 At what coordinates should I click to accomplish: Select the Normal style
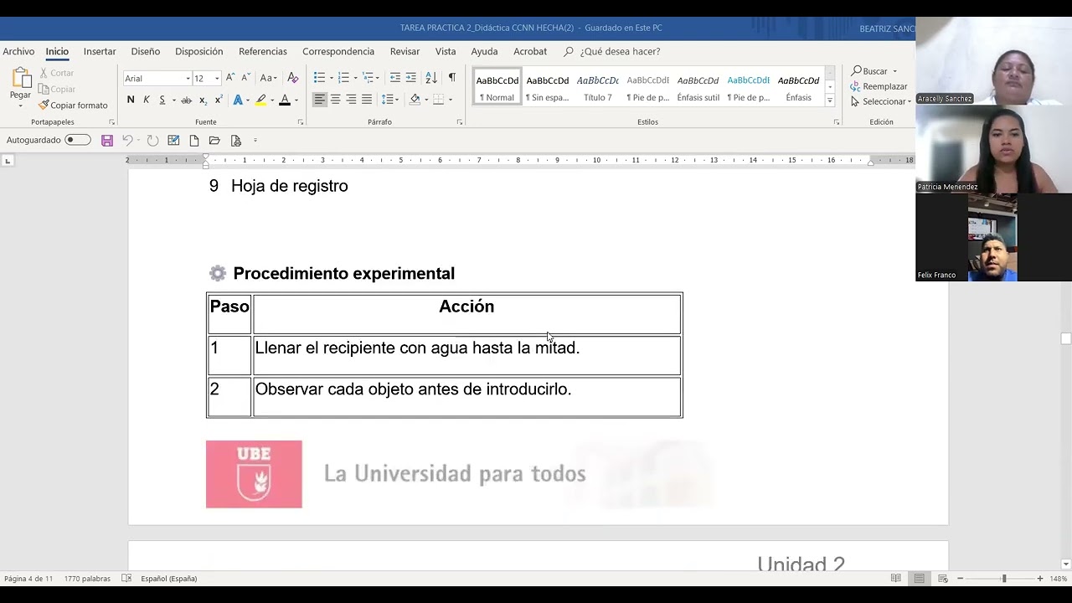tap(497, 87)
